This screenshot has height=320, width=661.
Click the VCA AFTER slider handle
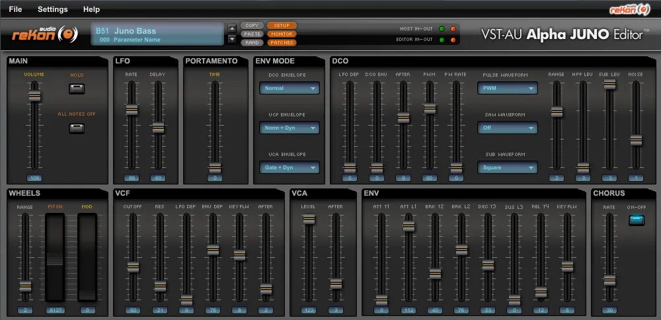(336, 284)
